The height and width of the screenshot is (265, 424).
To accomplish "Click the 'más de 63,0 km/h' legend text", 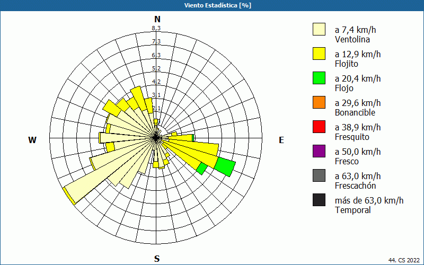I will [369, 200].
